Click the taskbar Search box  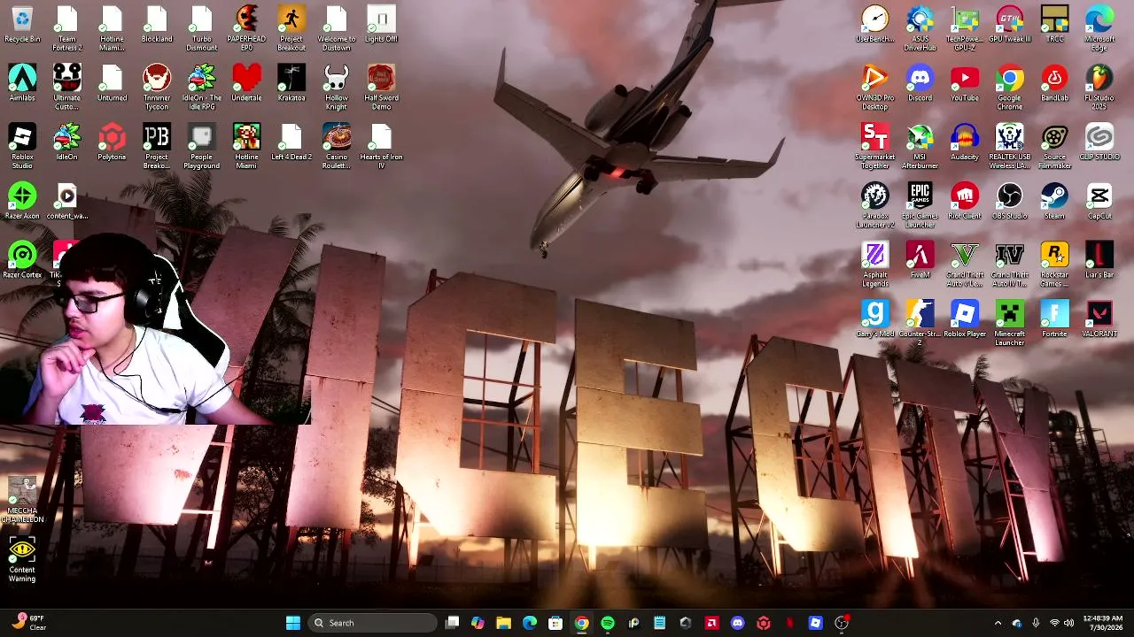pos(373,623)
